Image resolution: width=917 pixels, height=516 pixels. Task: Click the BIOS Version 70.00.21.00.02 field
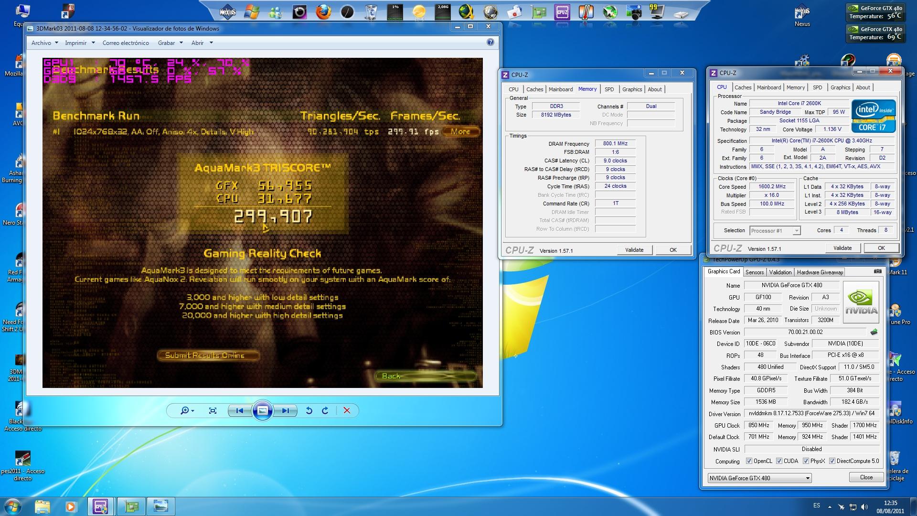[x=805, y=332]
